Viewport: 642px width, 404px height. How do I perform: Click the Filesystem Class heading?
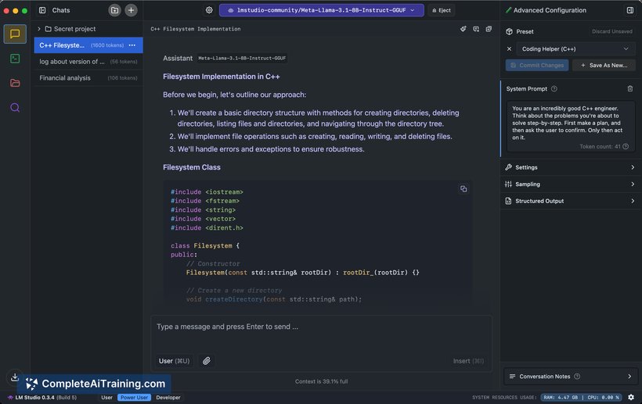(x=192, y=167)
